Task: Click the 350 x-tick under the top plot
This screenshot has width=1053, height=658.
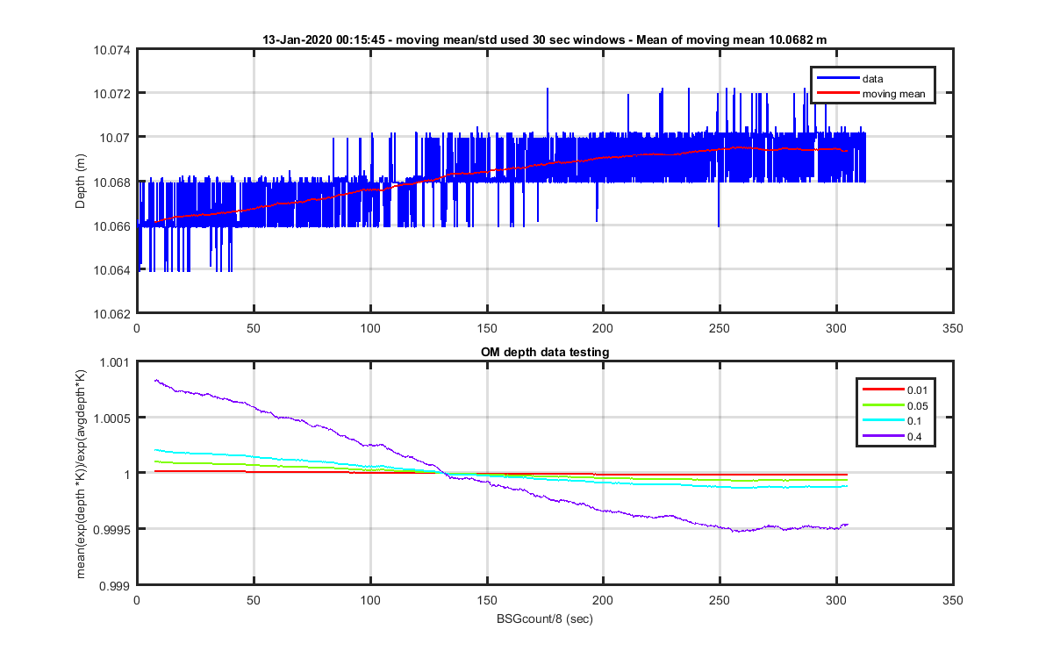Action: pos(952,328)
